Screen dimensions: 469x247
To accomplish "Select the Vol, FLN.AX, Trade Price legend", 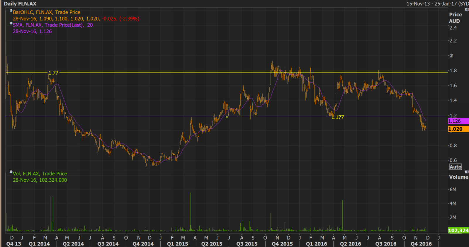I will [x=40, y=174].
